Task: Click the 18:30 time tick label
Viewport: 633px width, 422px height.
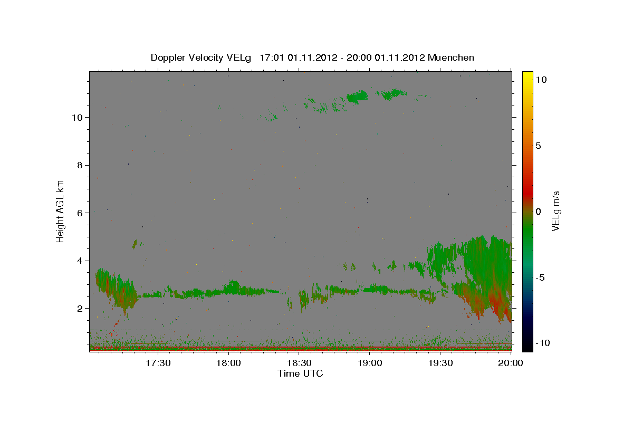Action: point(299,363)
